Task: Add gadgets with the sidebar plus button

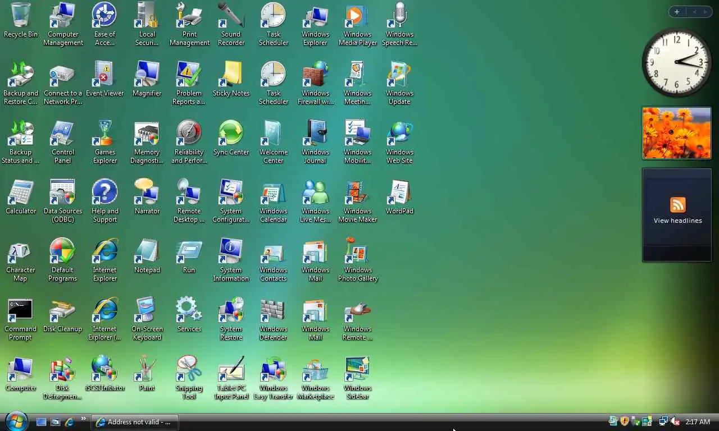Action: click(x=677, y=12)
